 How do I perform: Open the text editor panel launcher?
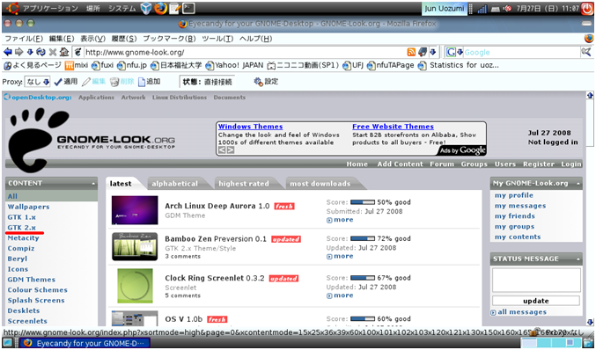(174, 8)
